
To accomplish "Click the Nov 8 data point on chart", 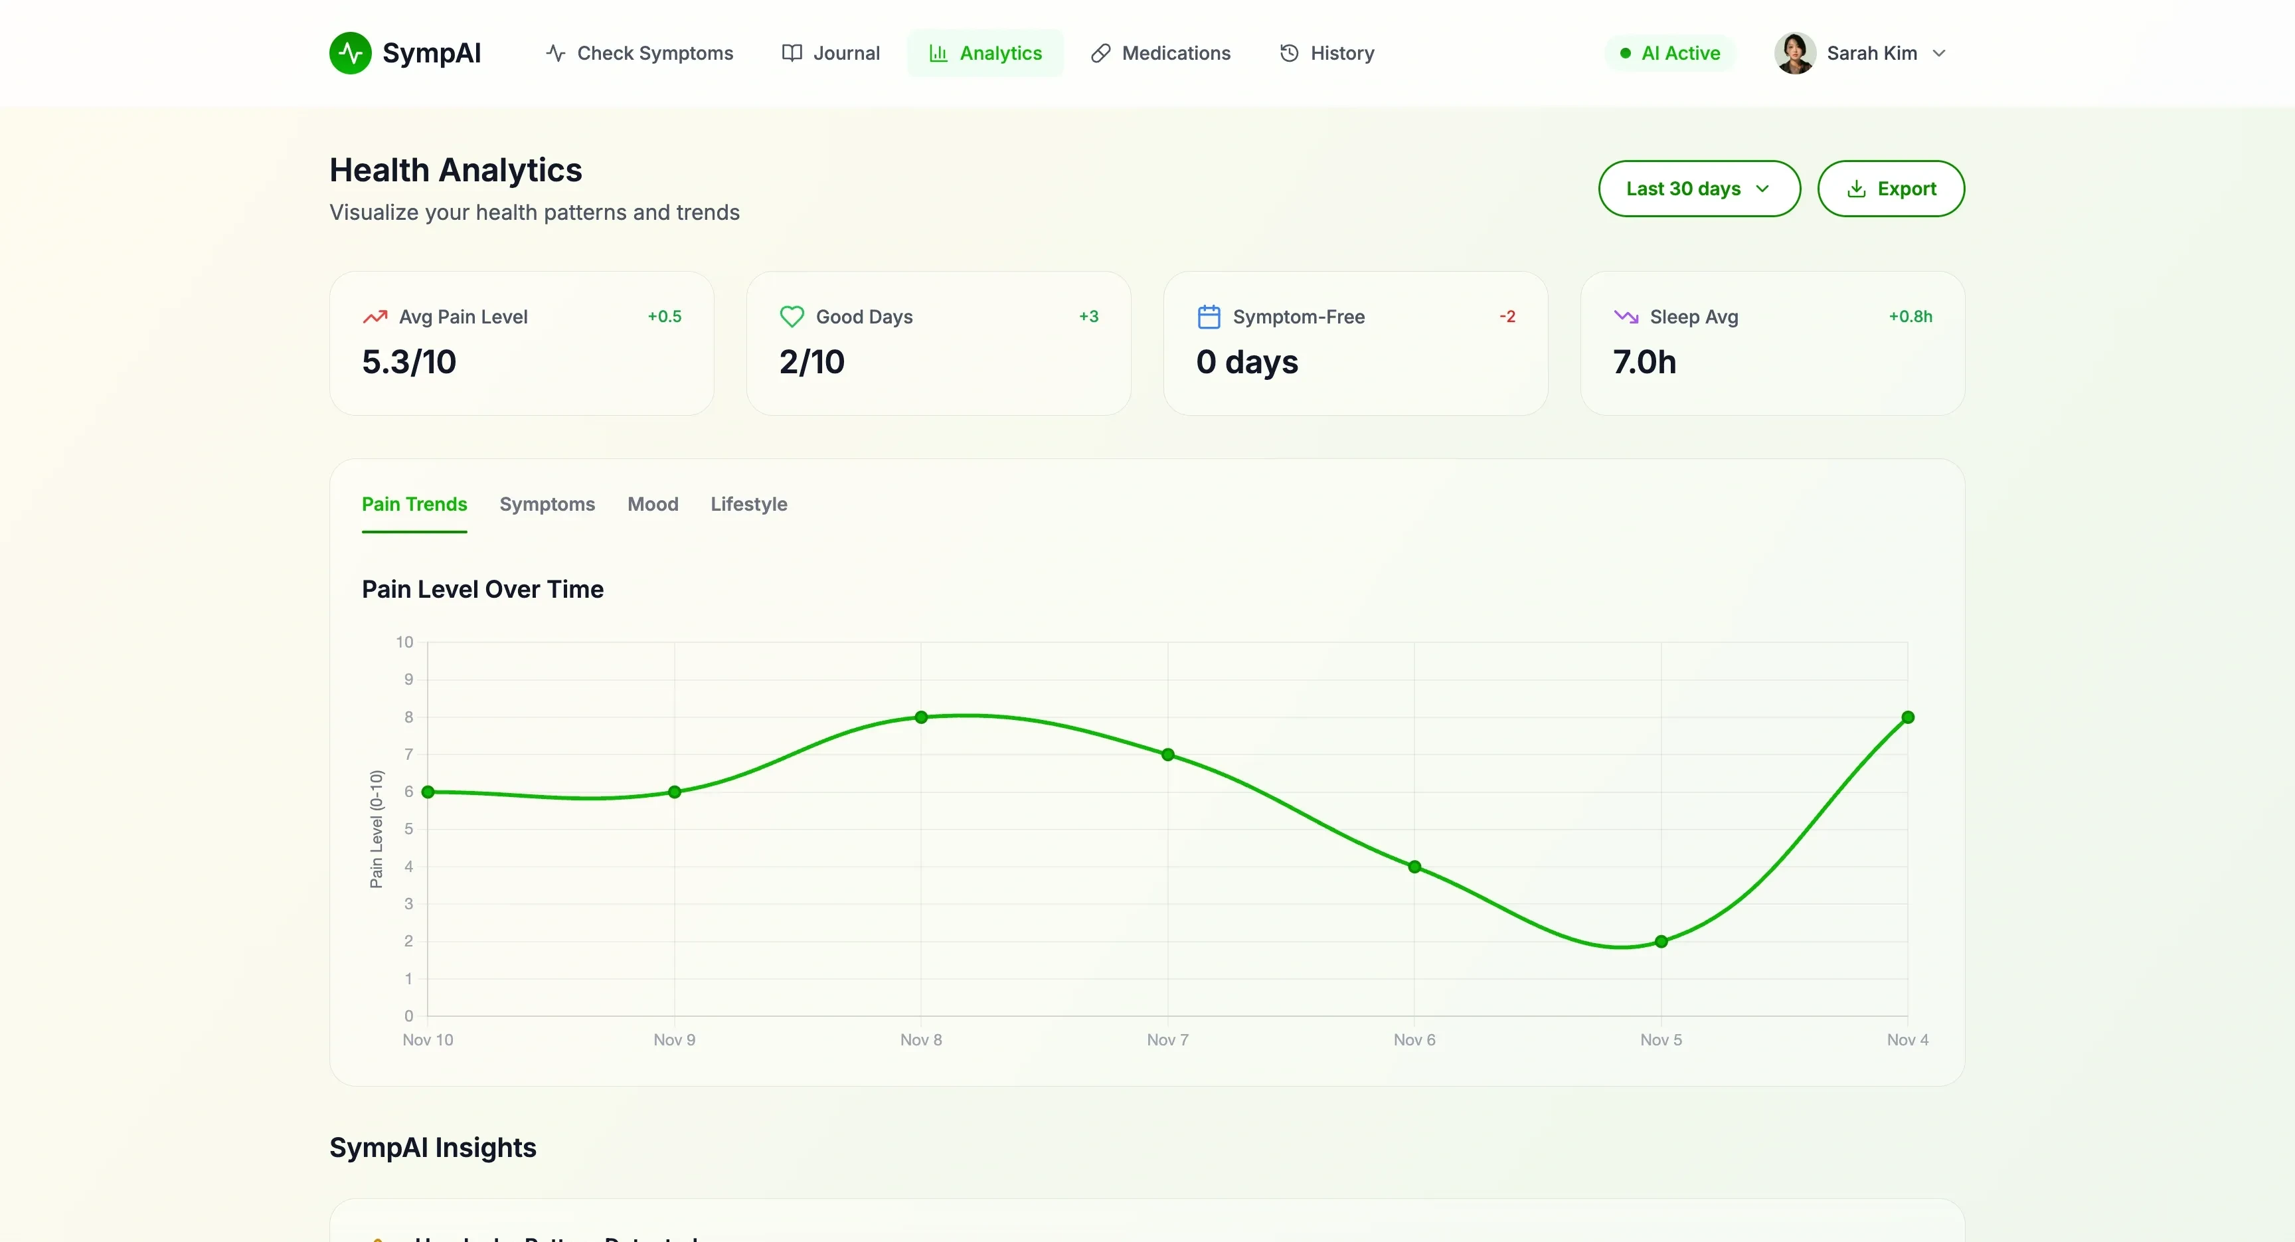I will 921,717.
